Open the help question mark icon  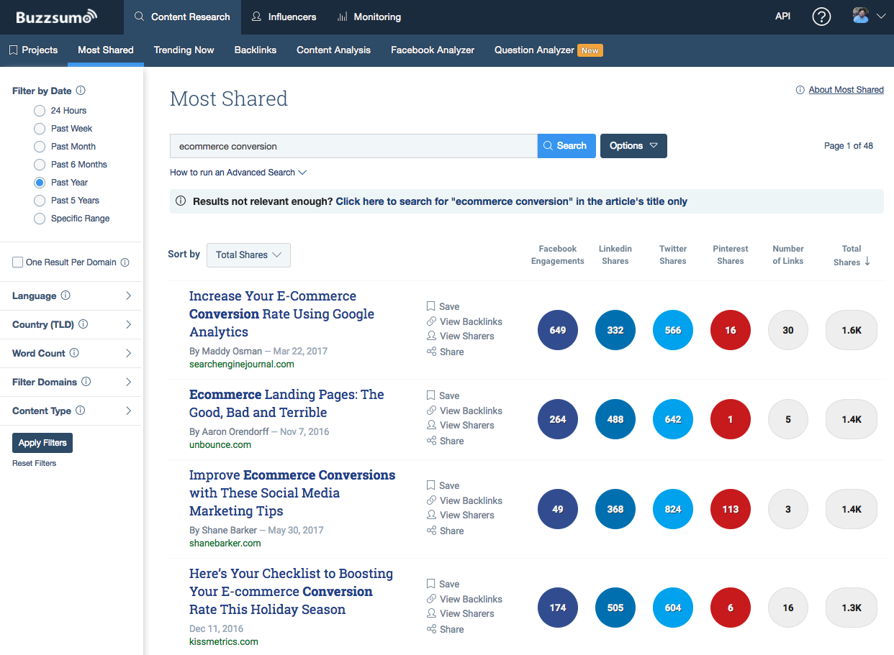[821, 17]
